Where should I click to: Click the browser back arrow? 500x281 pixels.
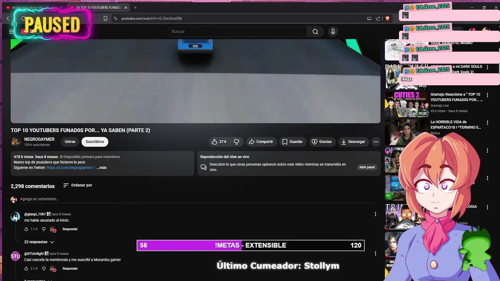click(x=8, y=18)
